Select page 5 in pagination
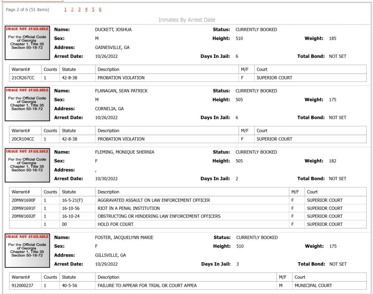Screen dimensions: 373x294 point(93,9)
